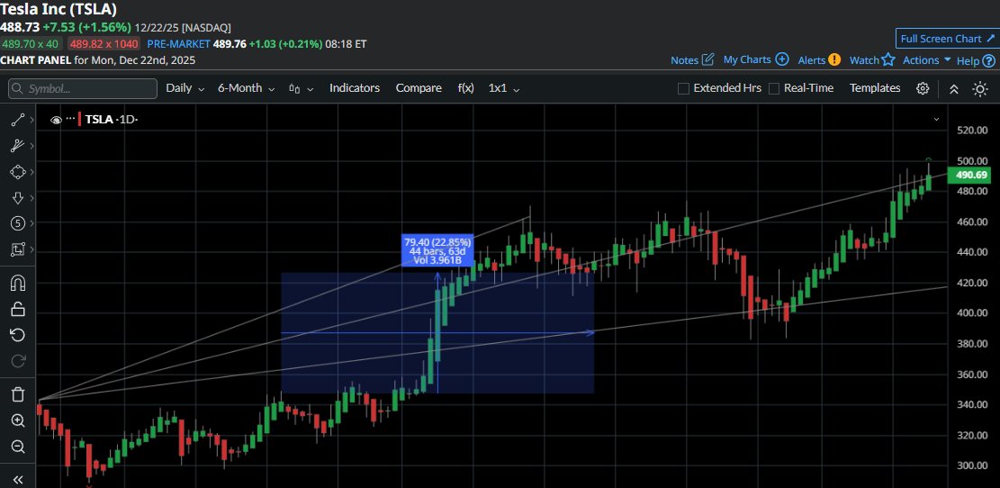Click the Alerts exclamation icon

coord(834,60)
